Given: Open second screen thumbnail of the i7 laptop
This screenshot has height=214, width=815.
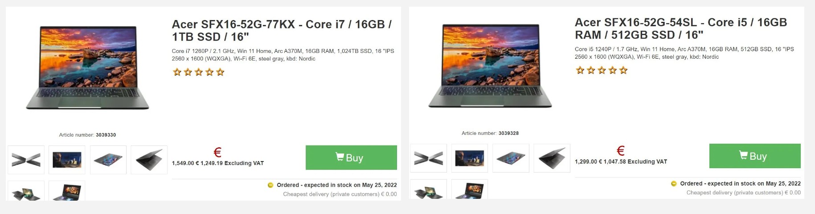Looking at the screenshot, I should pyautogui.click(x=67, y=160).
